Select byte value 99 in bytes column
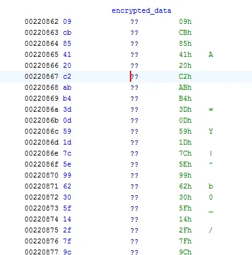Image resolution: width=252 pixels, height=255 pixels. (x=67, y=175)
